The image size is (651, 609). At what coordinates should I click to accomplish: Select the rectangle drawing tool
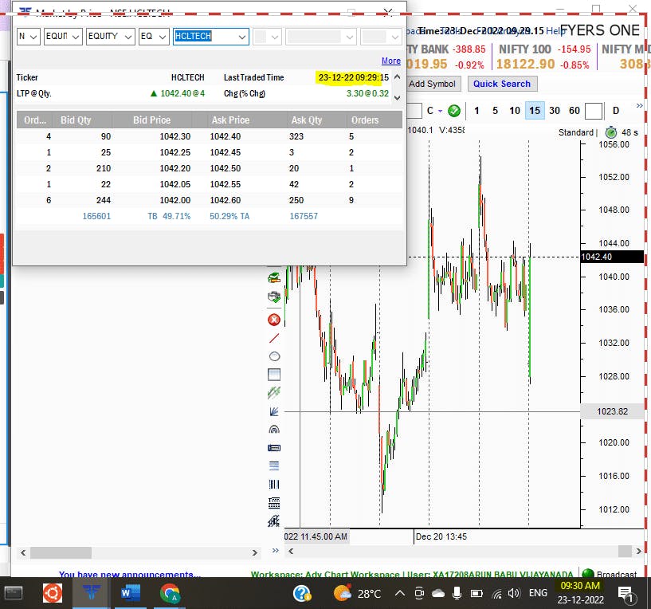[274, 375]
